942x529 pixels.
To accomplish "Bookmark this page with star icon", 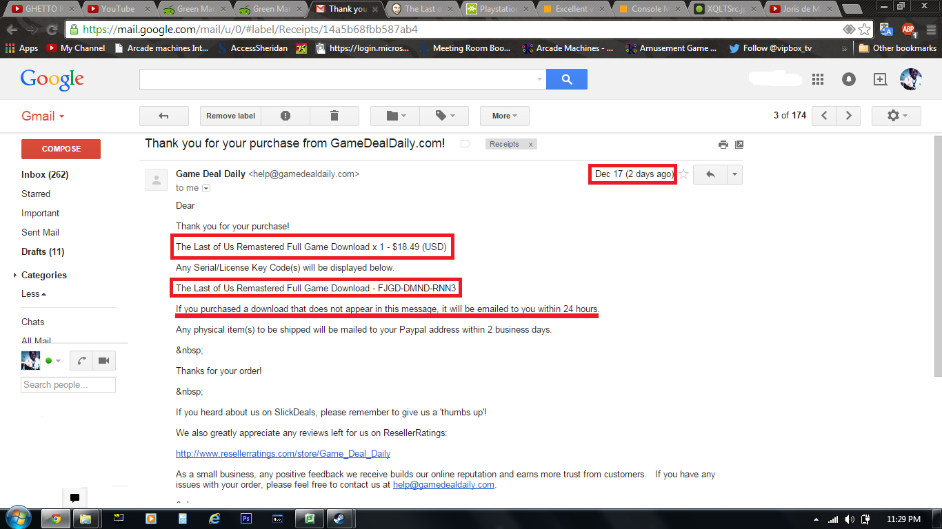I will (864, 30).
